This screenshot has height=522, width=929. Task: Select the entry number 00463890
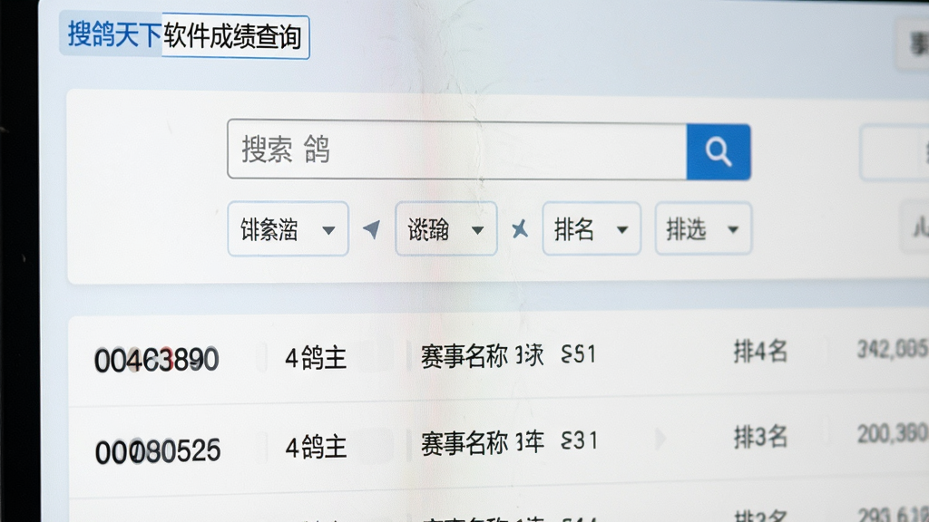pyautogui.click(x=157, y=360)
